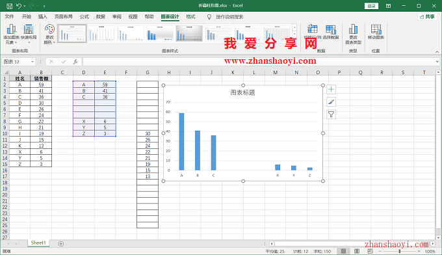Open the Add Chart Element menu

pos(11,34)
